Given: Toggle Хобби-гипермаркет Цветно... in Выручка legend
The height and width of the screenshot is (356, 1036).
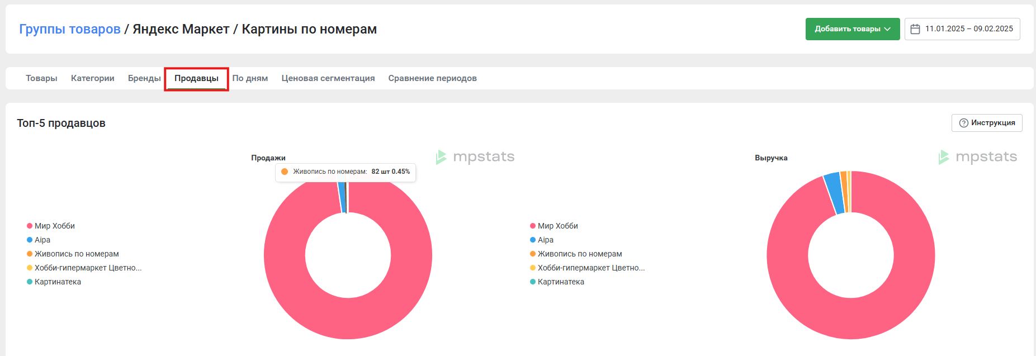Looking at the screenshot, I should pos(588,268).
